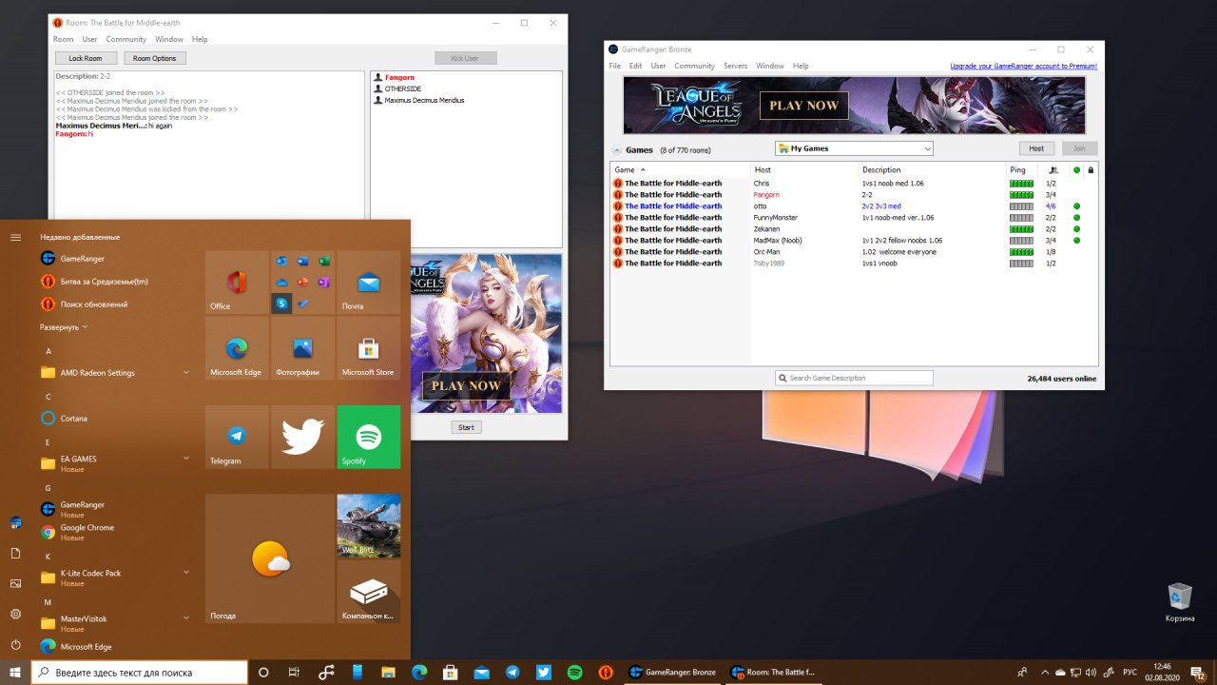Open the Servers menu in GameRanger
The image size is (1217, 685).
pos(735,66)
